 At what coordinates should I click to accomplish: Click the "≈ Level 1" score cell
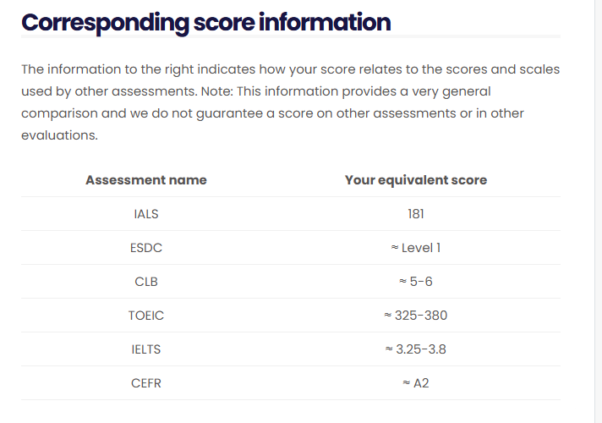416,248
